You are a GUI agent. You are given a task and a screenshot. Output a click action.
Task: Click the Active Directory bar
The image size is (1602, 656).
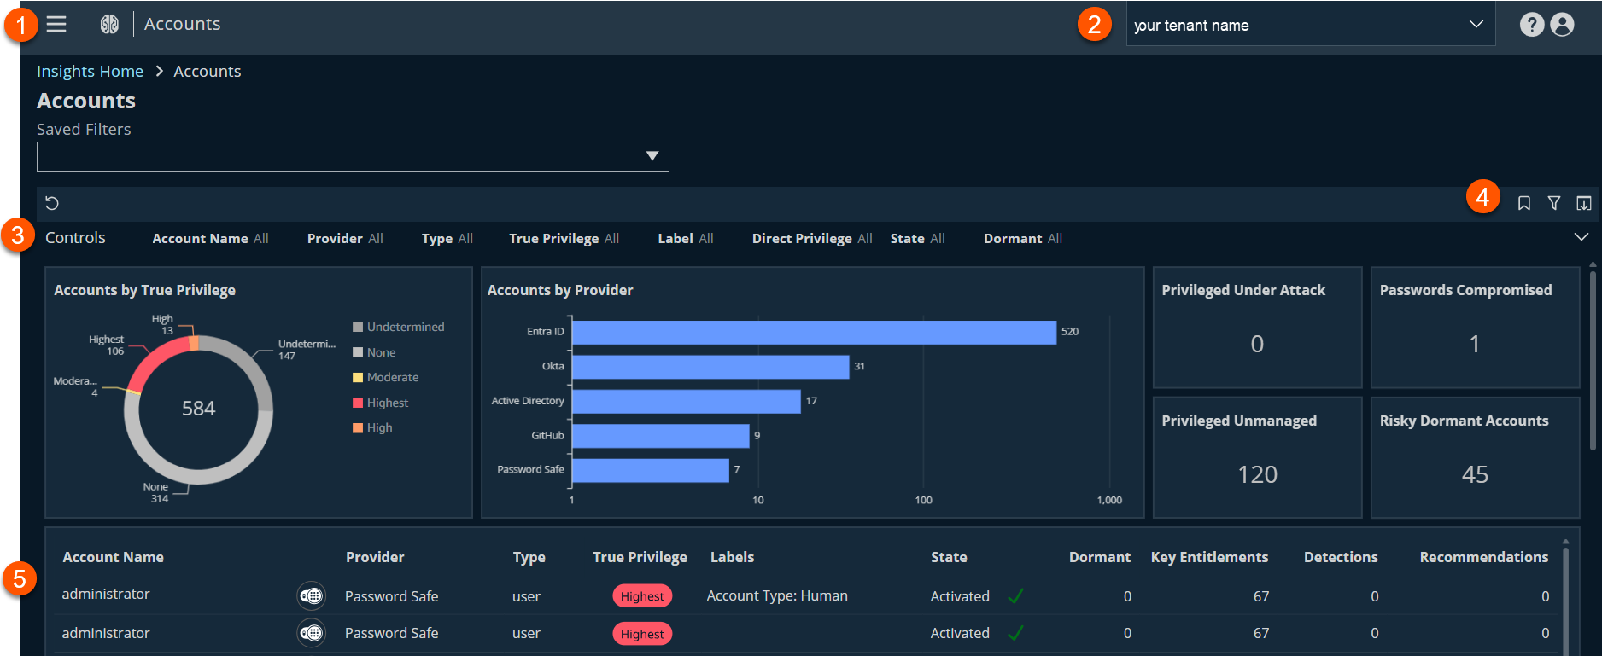click(x=687, y=401)
